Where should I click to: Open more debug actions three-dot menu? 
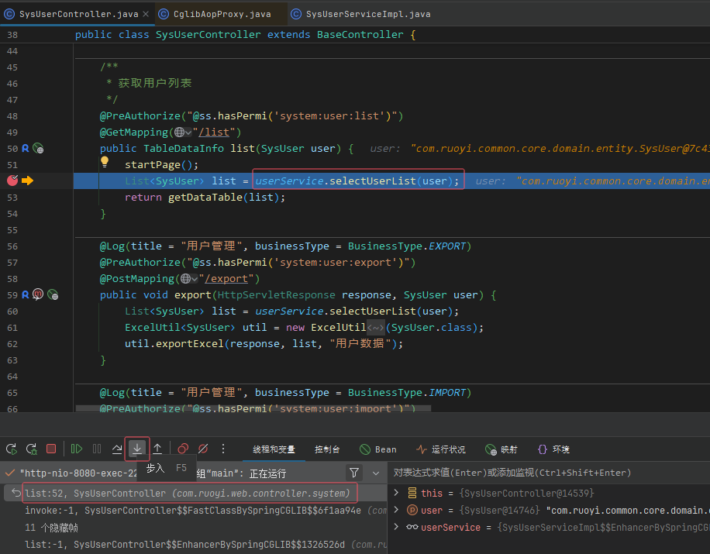(222, 449)
